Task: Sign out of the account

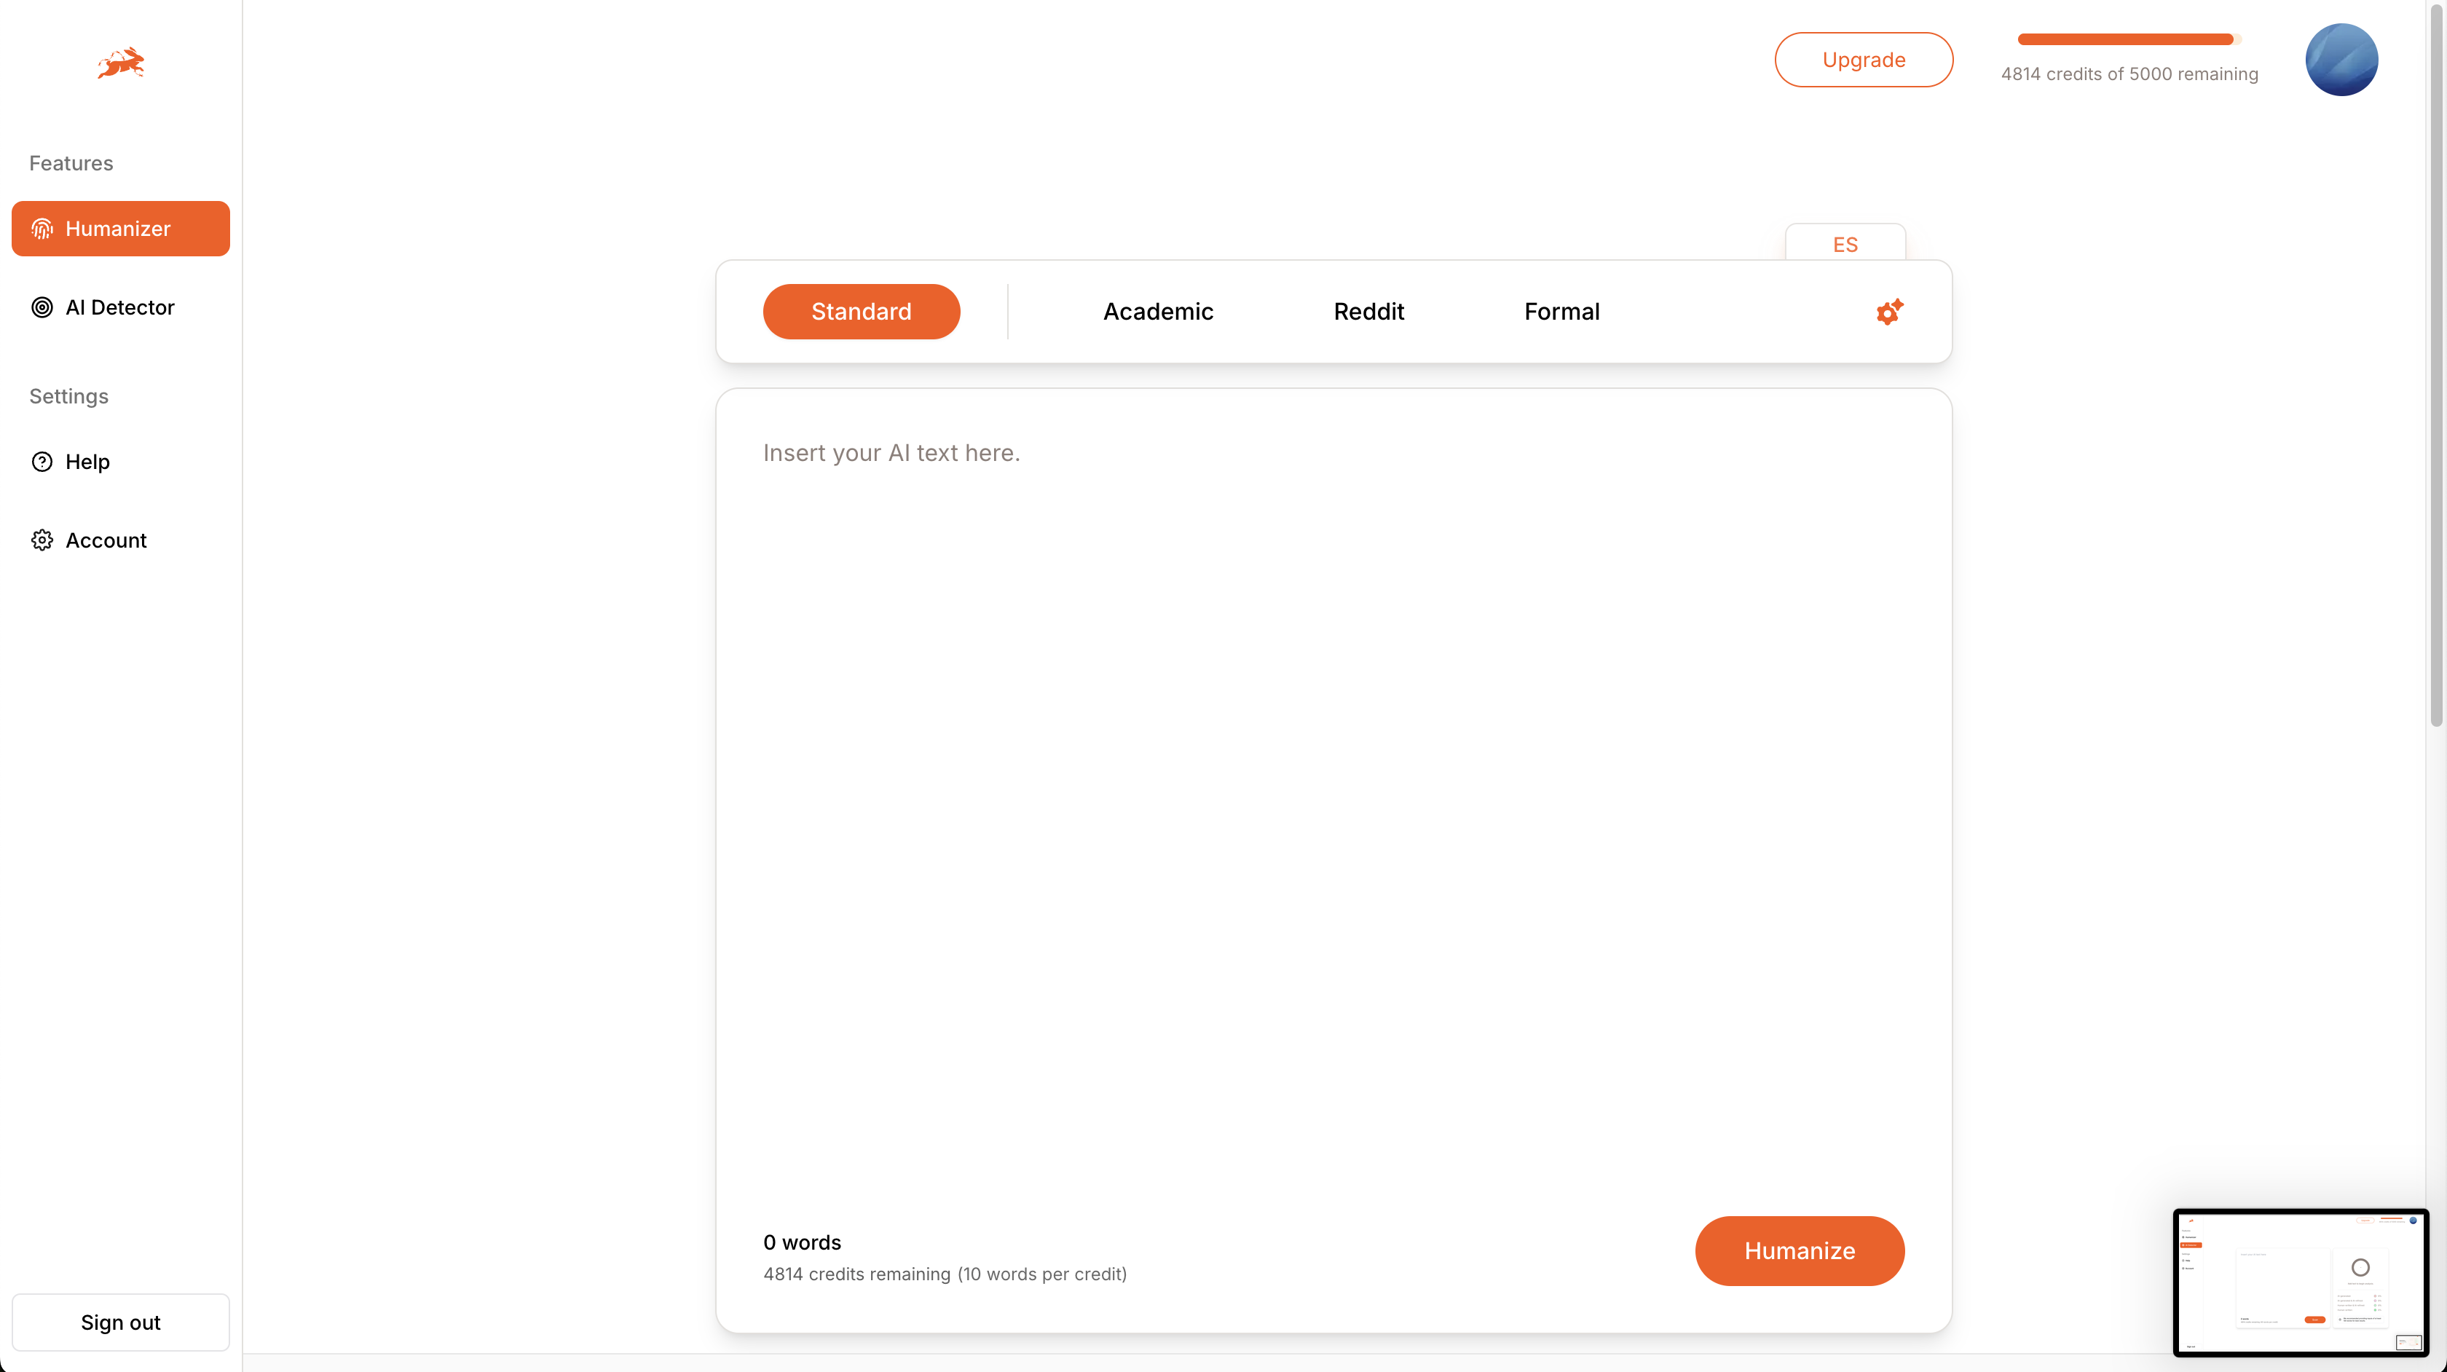Action: [121, 1322]
